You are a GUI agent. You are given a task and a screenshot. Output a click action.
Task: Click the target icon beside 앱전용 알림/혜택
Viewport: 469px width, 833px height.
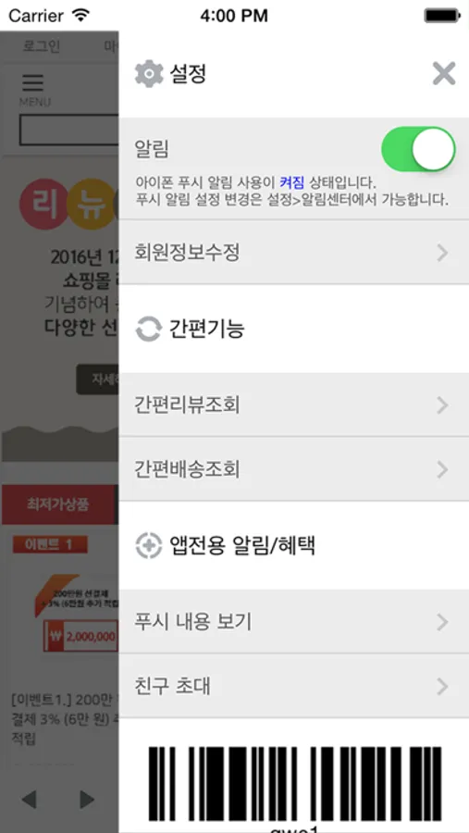pos(148,545)
